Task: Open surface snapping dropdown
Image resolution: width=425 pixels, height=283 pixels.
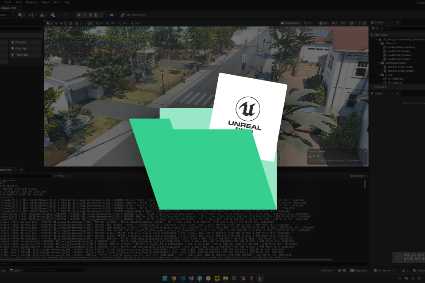Action: pos(89,23)
